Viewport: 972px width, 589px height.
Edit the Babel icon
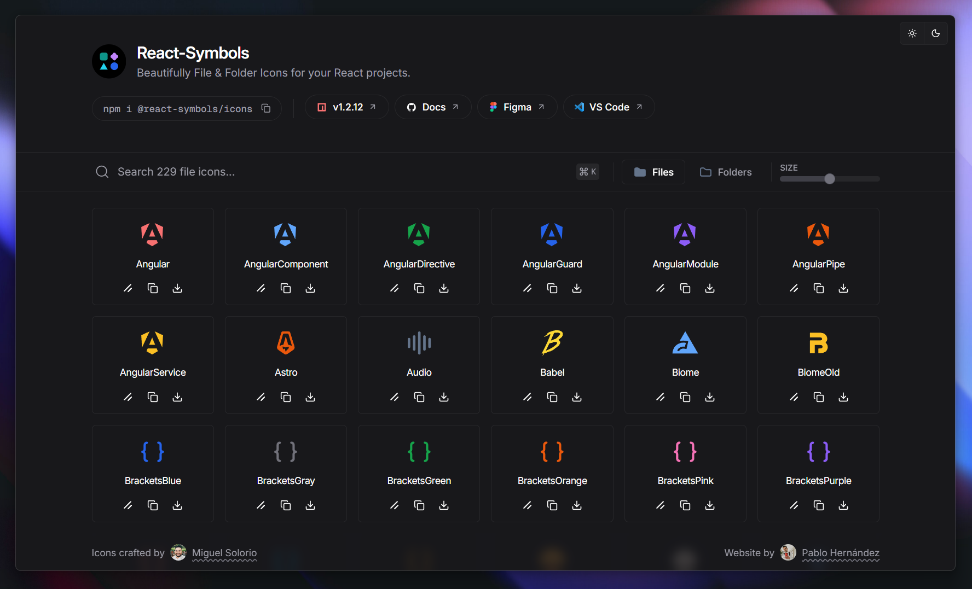click(527, 397)
